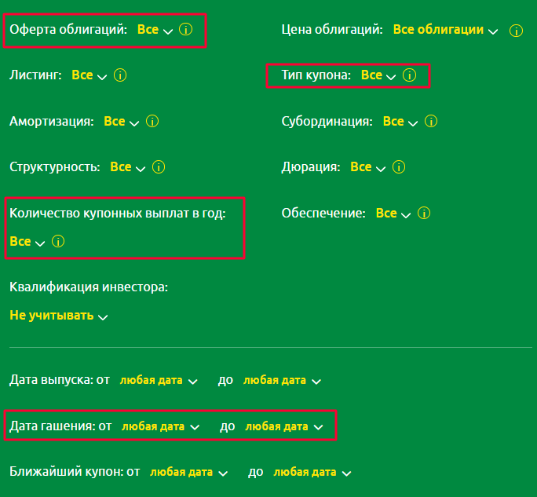Pick Ближайший купон start date
537x497 pixels.
click(x=189, y=473)
